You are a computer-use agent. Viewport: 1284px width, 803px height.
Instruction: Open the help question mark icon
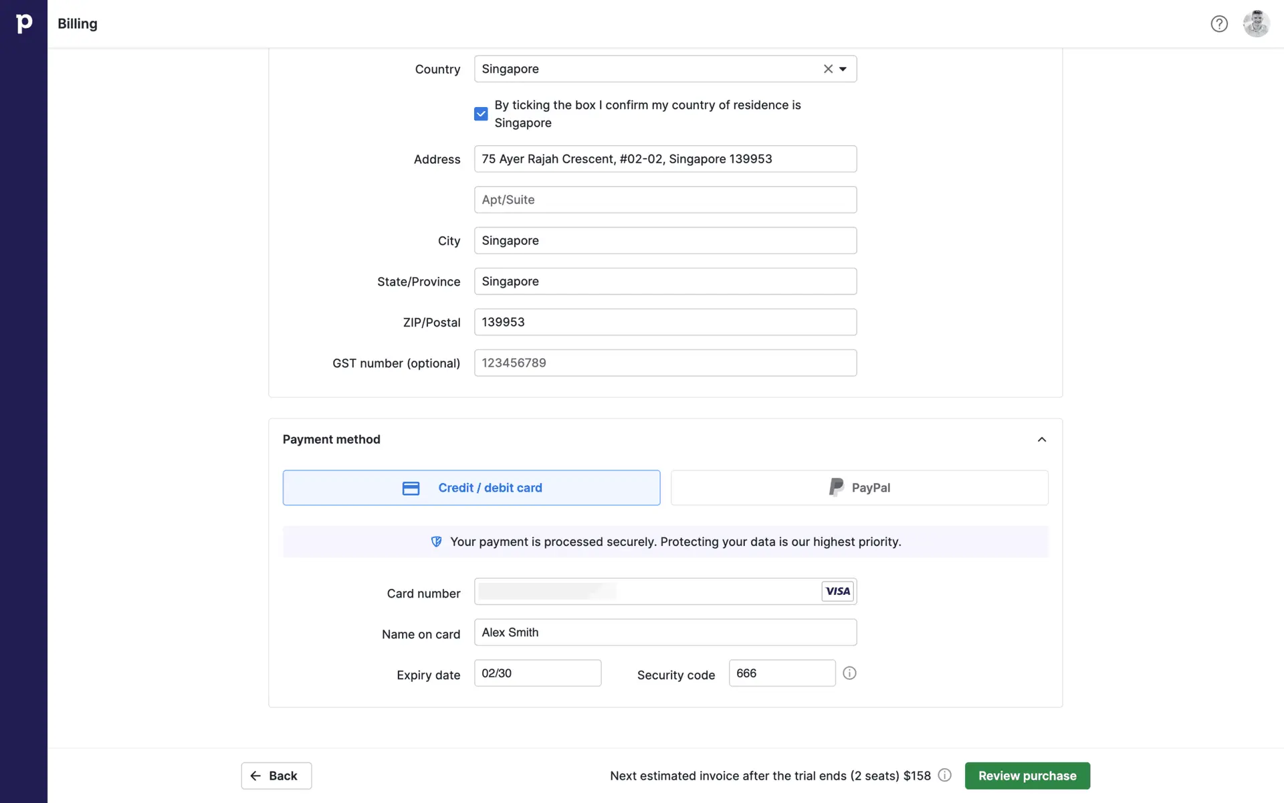click(x=1218, y=24)
